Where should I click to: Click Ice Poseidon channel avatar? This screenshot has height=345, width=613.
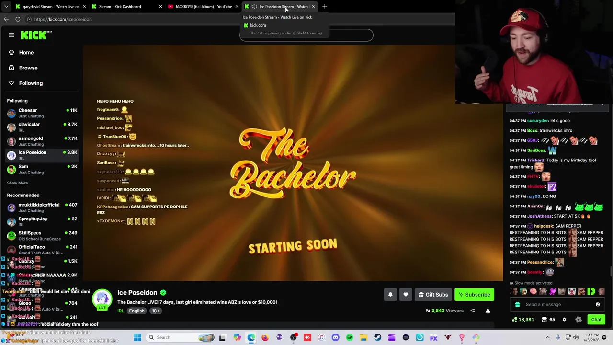pyautogui.click(x=102, y=299)
